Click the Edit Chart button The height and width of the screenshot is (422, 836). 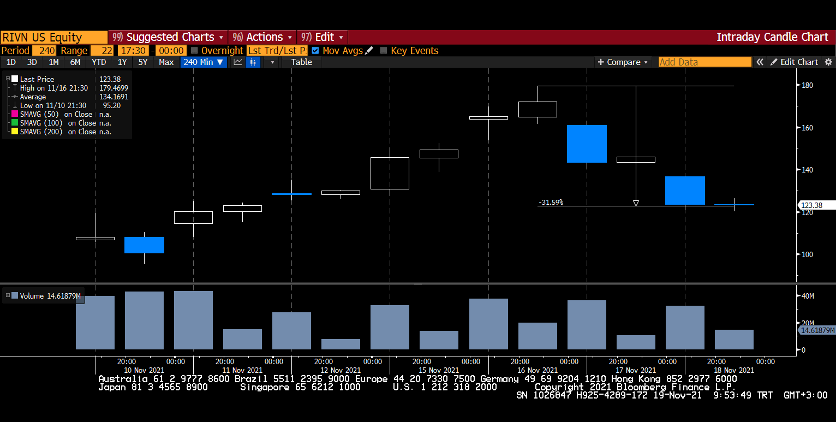coord(794,62)
